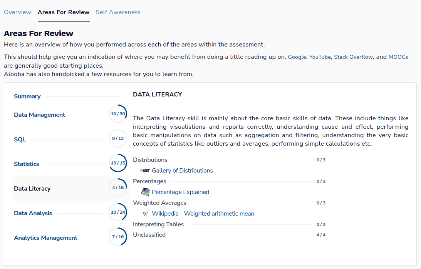This screenshot has width=421, height=269.
Task: Click the Percentages 0 / 3 score
Action: pos(321,181)
